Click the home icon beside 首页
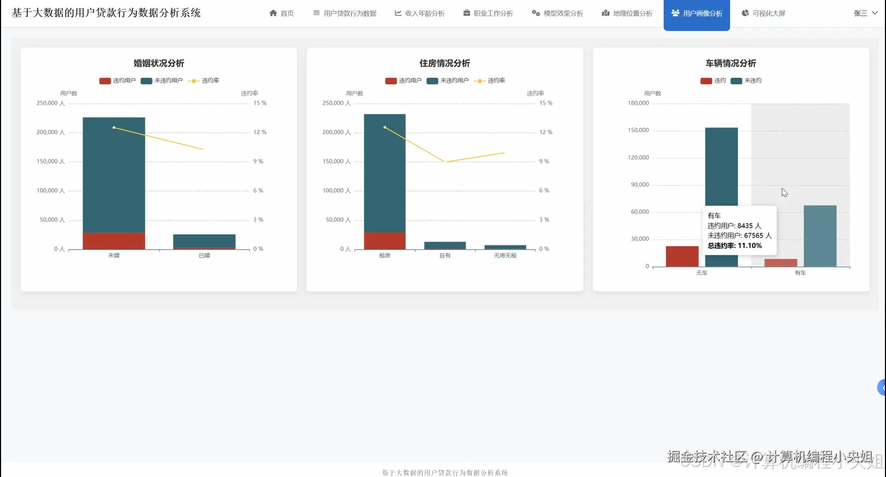 coord(273,13)
